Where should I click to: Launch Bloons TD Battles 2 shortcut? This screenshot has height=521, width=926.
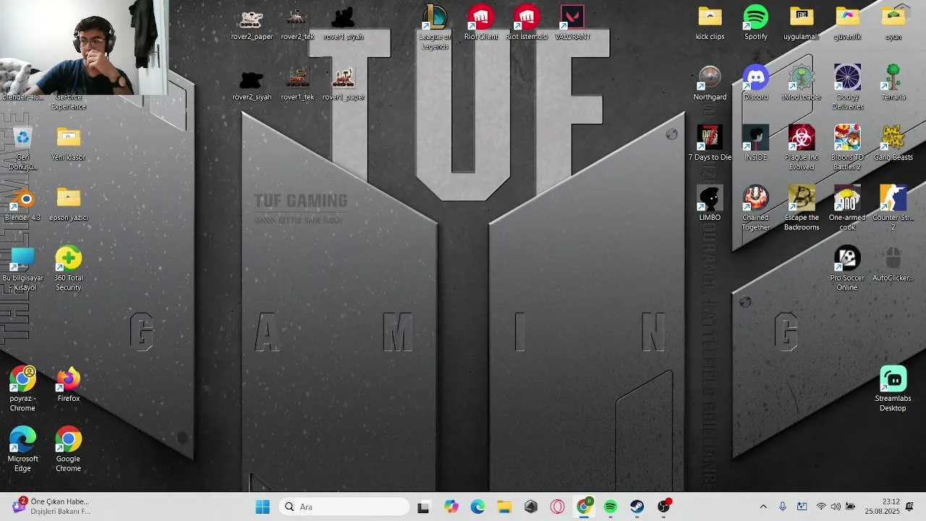(847, 148)
